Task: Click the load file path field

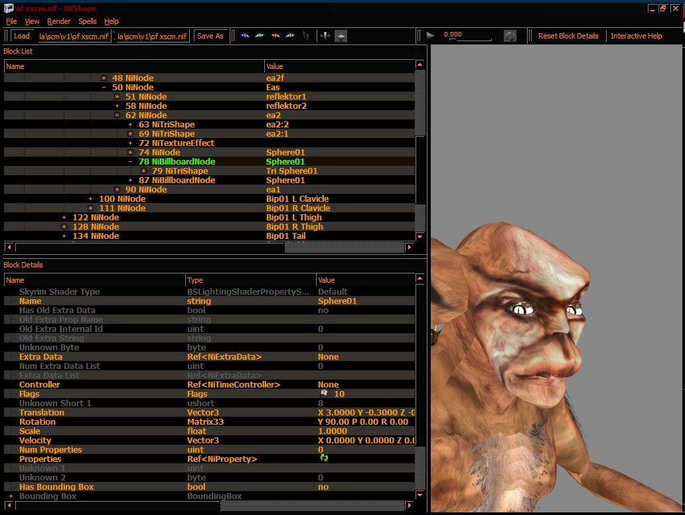Action: coord(74,37)
